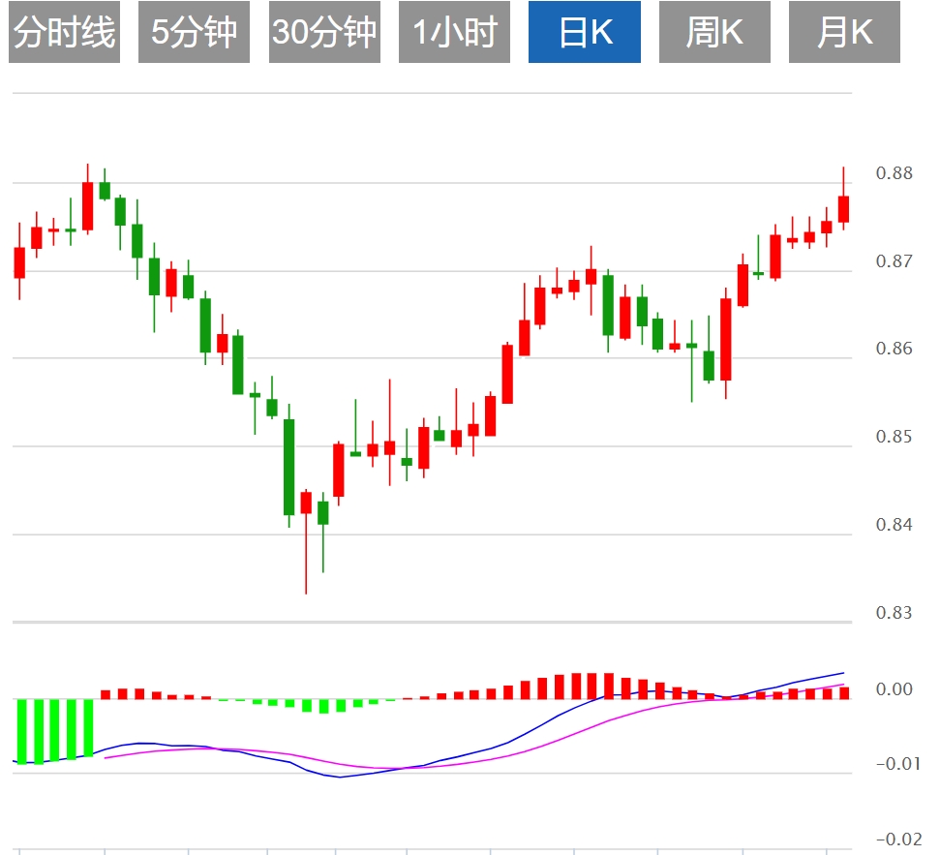Click the leftmost green MACD histogram bar
This screenshot has width=940, height=855.
click(21, 731)
